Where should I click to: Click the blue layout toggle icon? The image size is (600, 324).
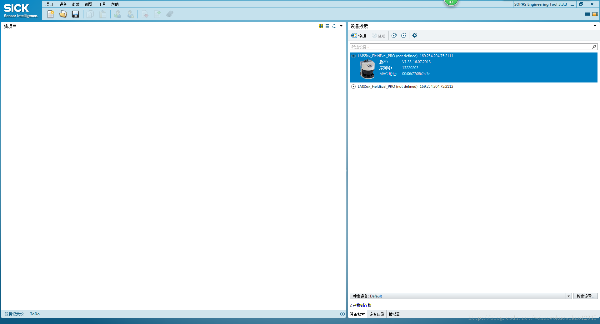(x=588, y=14)
